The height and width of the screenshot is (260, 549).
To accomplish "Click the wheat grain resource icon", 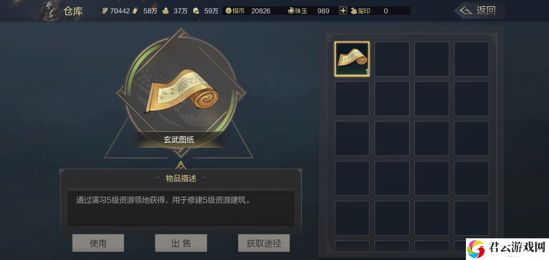I will pyautogui.click(x=105, y=11).
